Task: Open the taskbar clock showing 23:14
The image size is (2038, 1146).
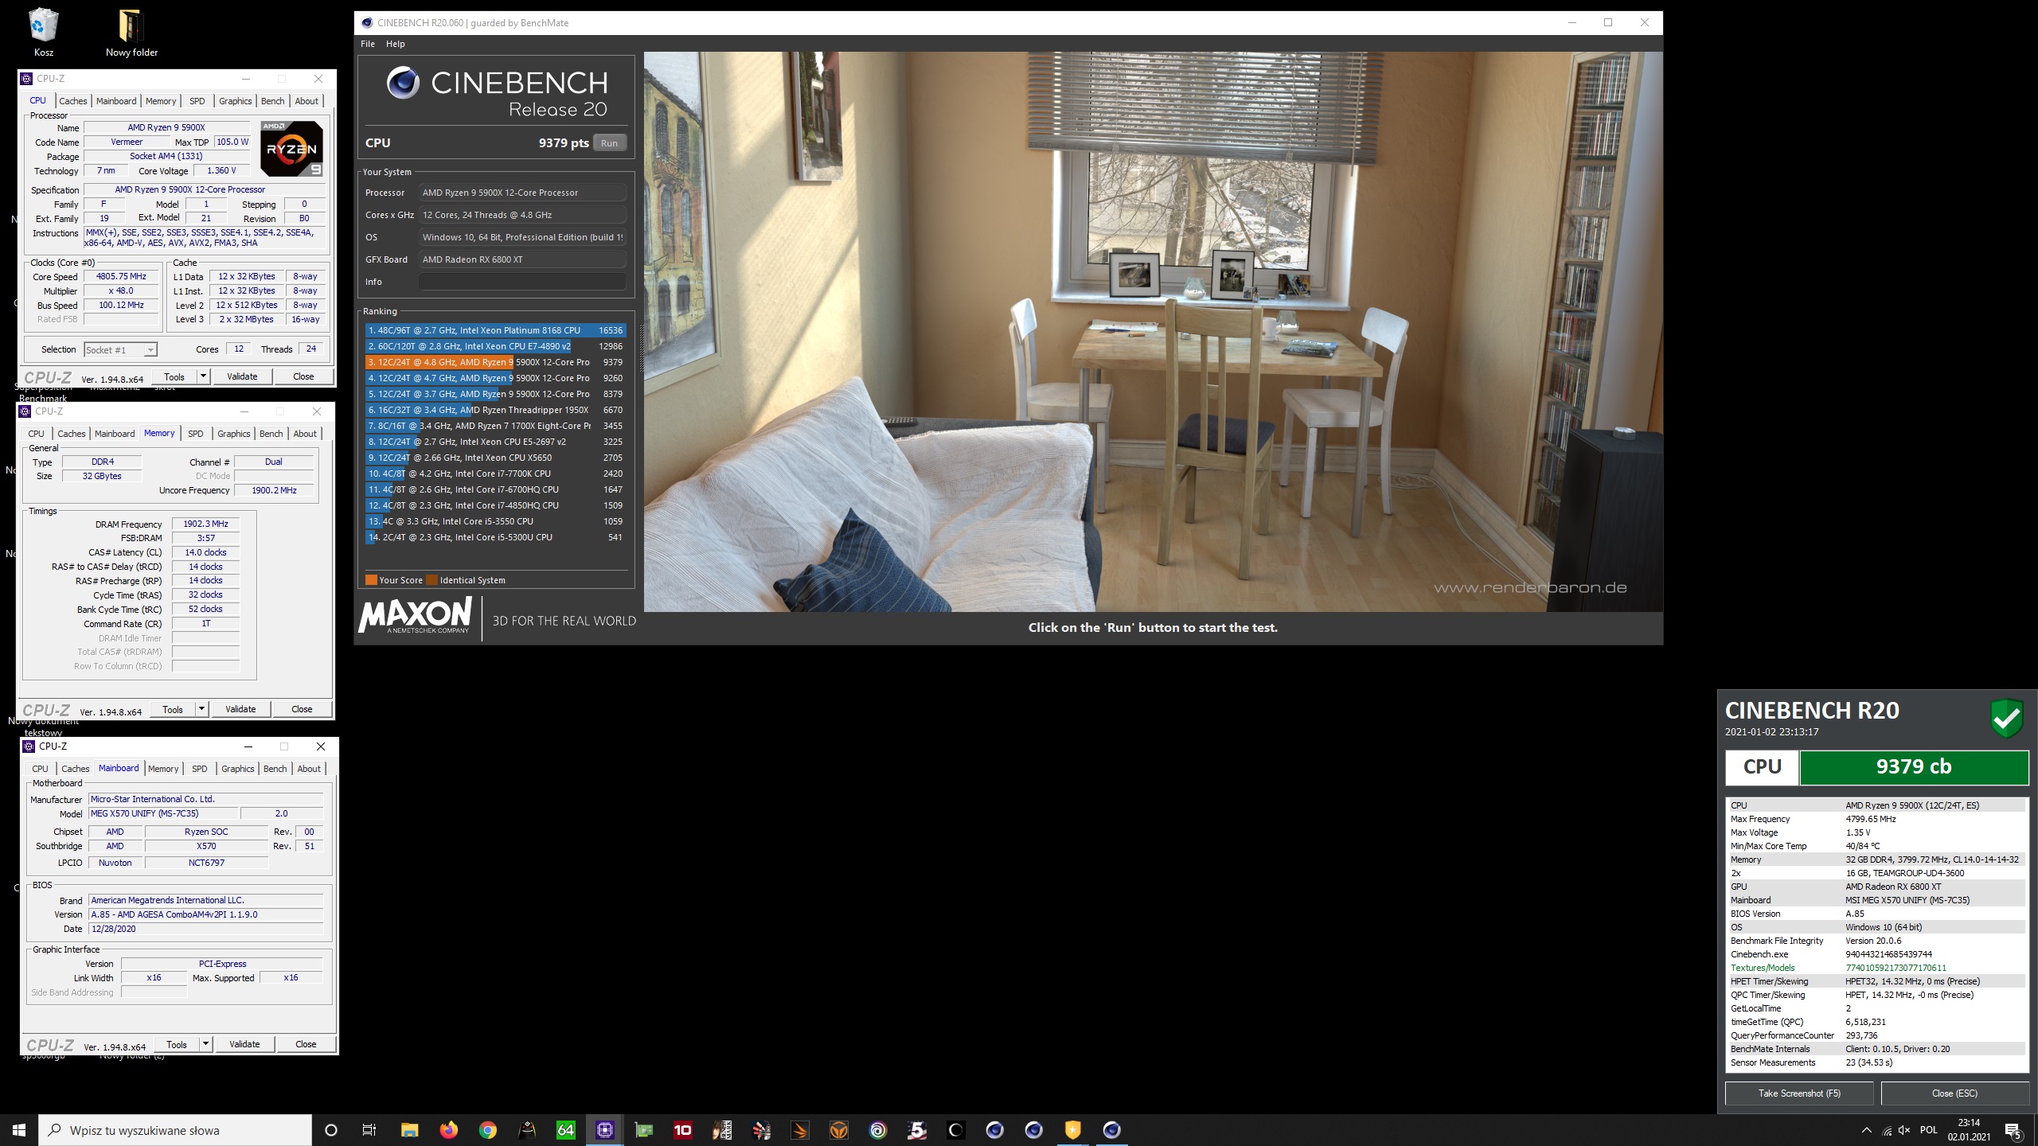Action: (x=1969, y=1130)
